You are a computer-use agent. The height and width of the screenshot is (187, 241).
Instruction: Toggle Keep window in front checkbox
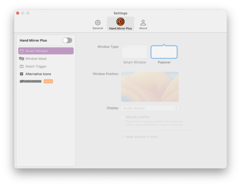pyautogui.click(x=123, y=137)
